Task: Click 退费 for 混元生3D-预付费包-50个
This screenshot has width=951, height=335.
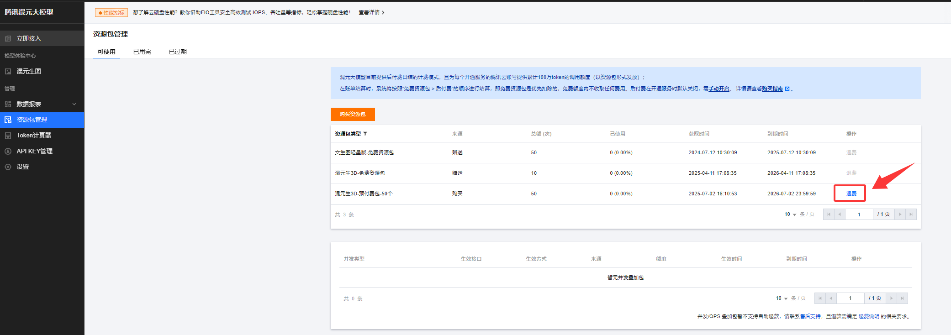Action: tap(851, 194)
